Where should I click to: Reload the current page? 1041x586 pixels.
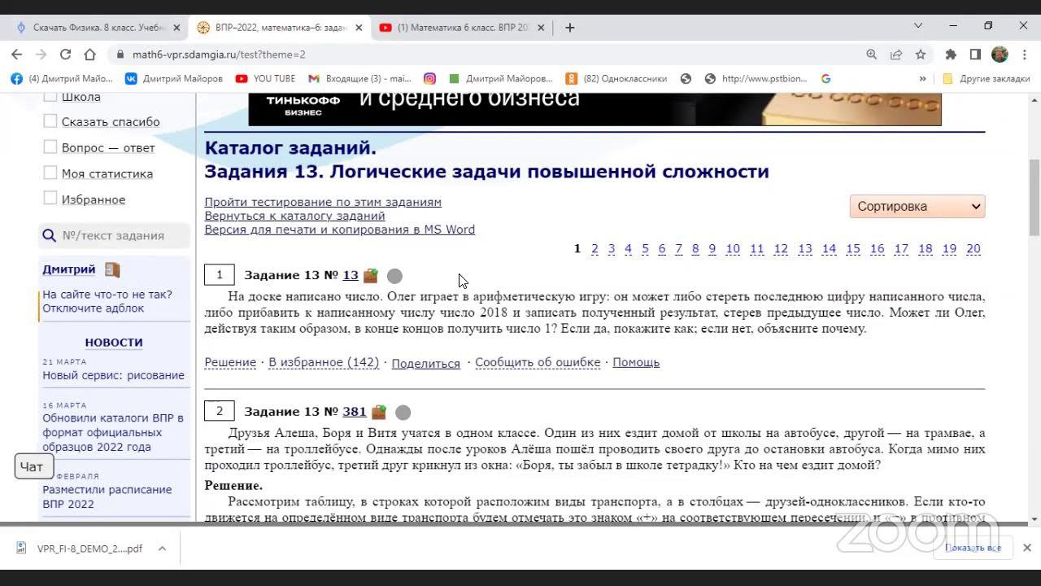click(x=65, y=55)
